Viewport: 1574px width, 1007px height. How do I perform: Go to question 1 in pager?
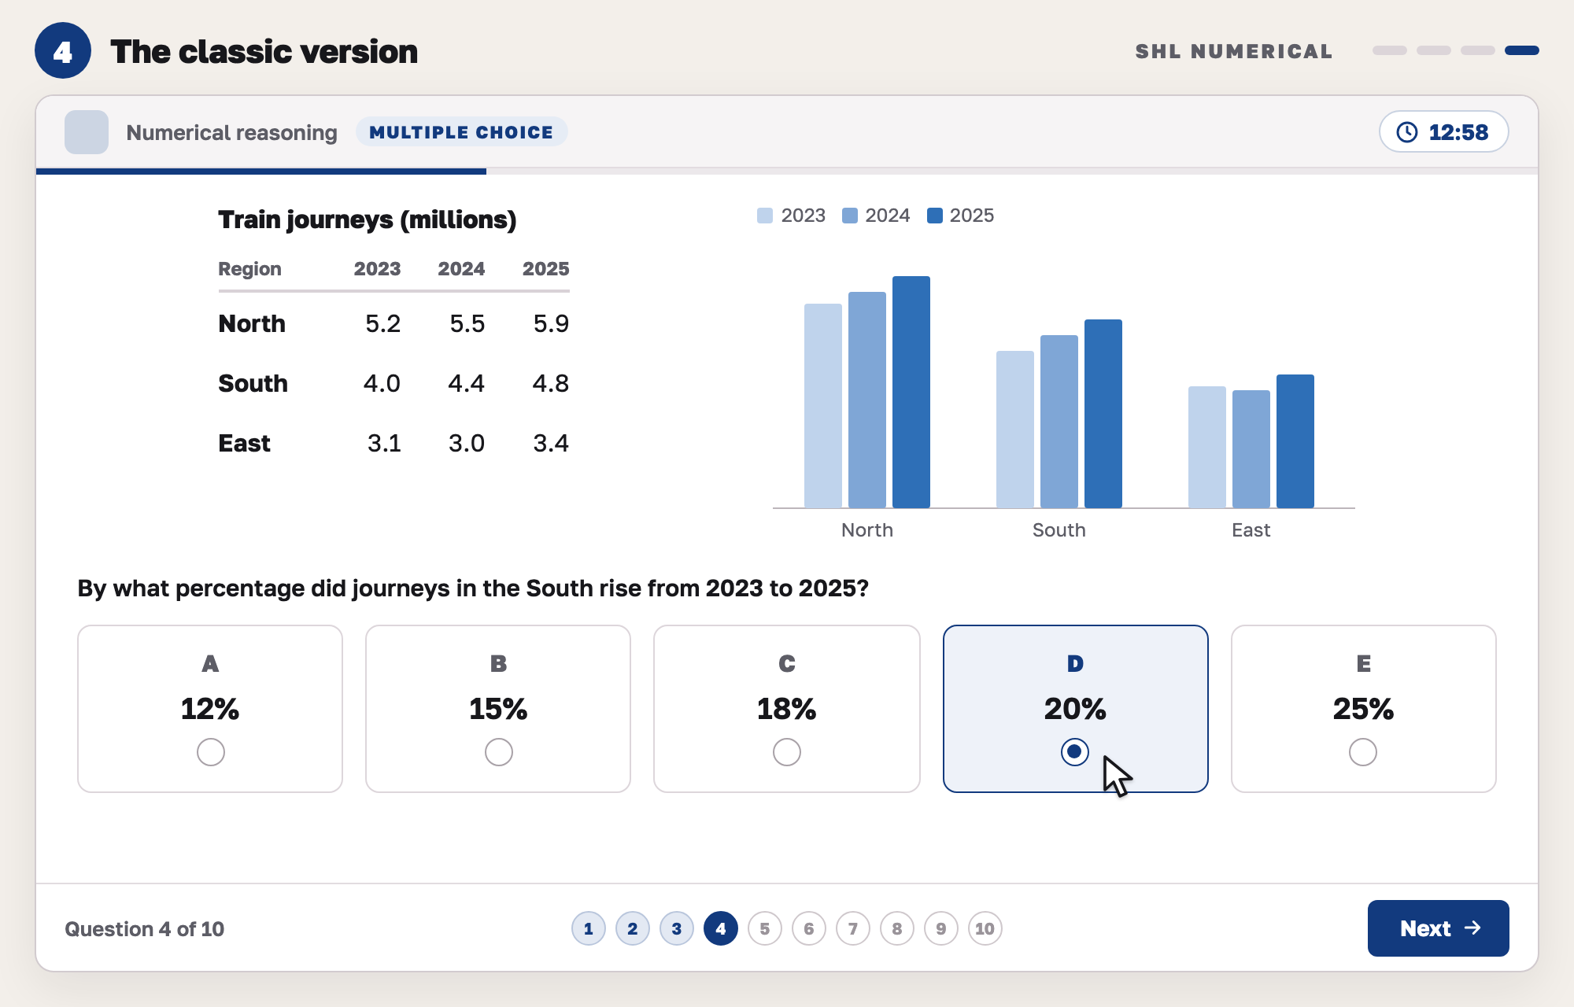[588, 928]
